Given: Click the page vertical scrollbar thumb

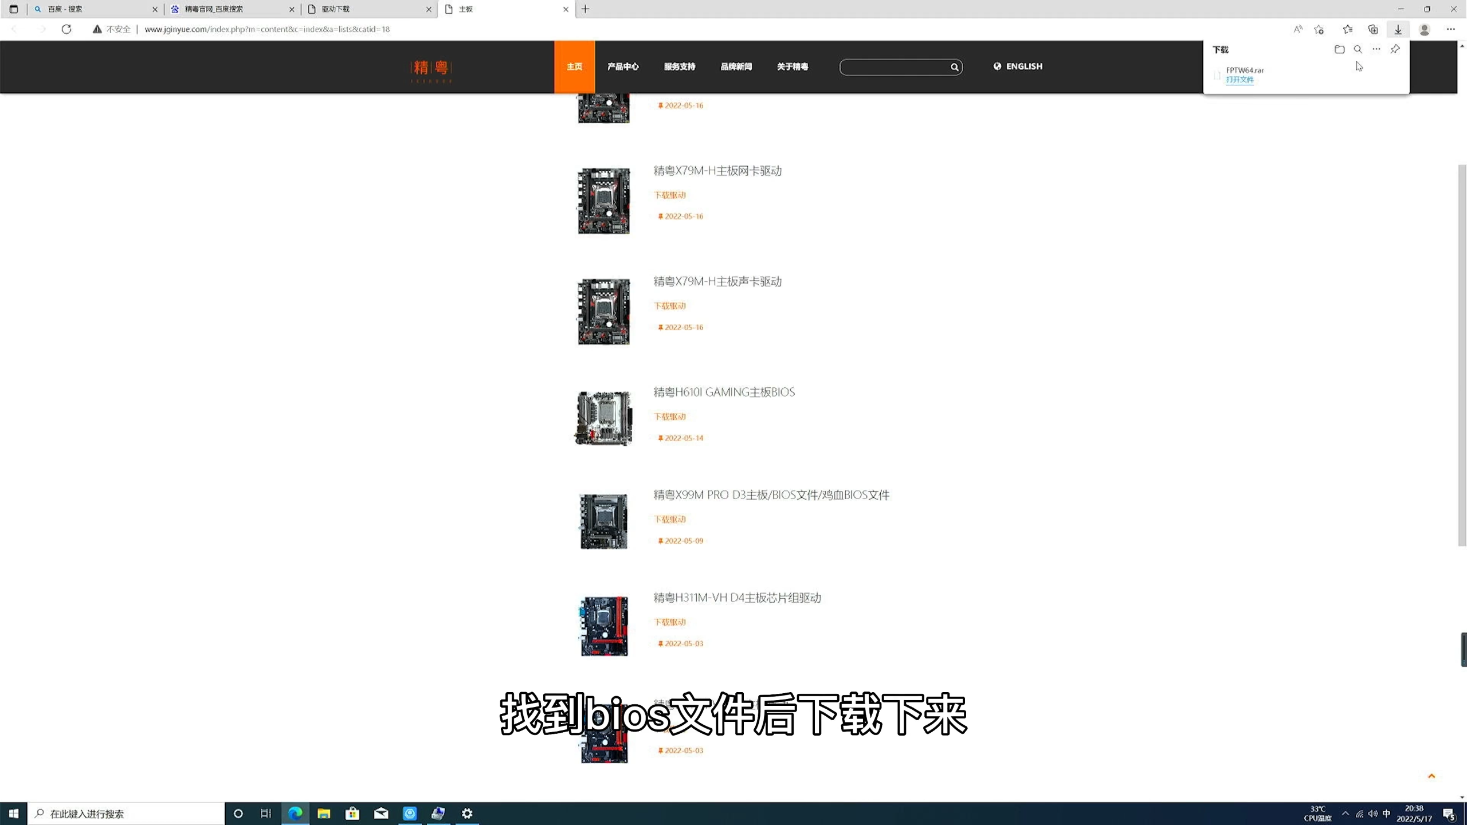Looking at the screenshot, I should pyautogui.click(x=1462, y=355).
